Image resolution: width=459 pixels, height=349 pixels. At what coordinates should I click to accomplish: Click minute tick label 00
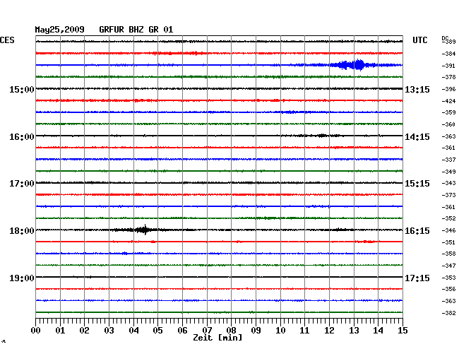coord(36,331)
